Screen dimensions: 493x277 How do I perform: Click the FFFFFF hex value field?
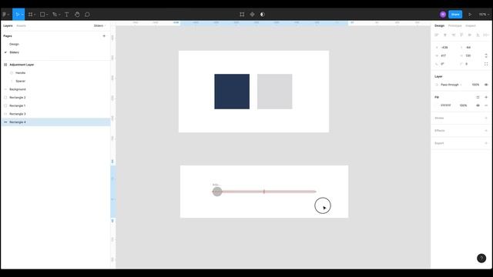pyautogui.click(x=445, y=105)
